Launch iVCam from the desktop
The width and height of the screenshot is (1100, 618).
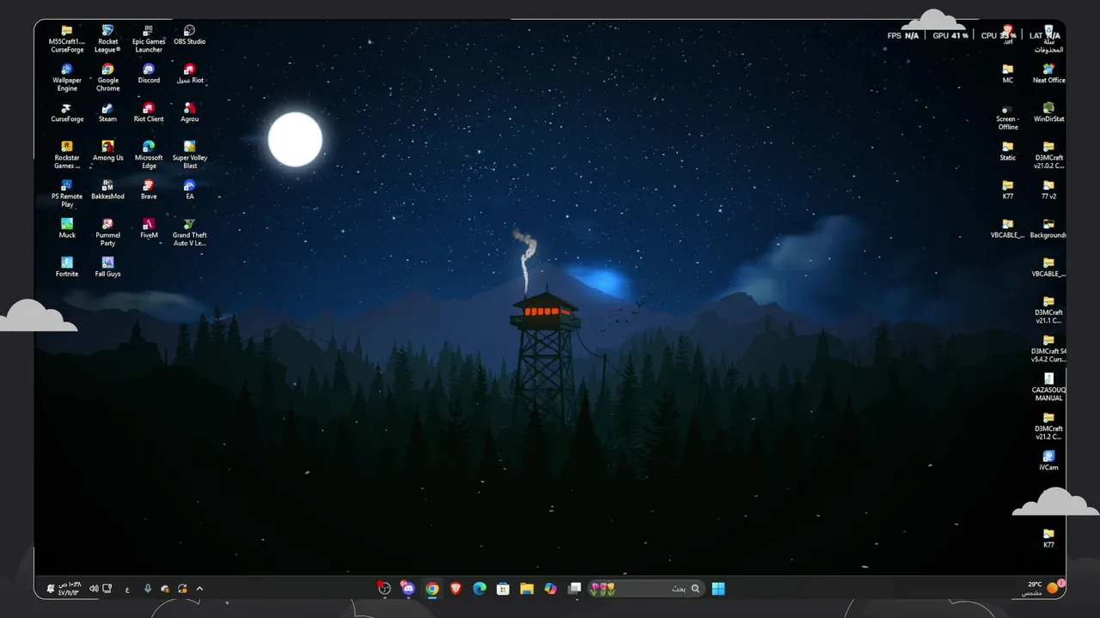pos(1048,460)
